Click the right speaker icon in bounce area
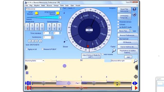This screenshot has height=92, width=164. [x=137, y=67]
